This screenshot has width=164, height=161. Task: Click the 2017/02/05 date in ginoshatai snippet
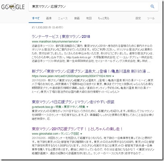pyautogui.click(x=39, y=138)
